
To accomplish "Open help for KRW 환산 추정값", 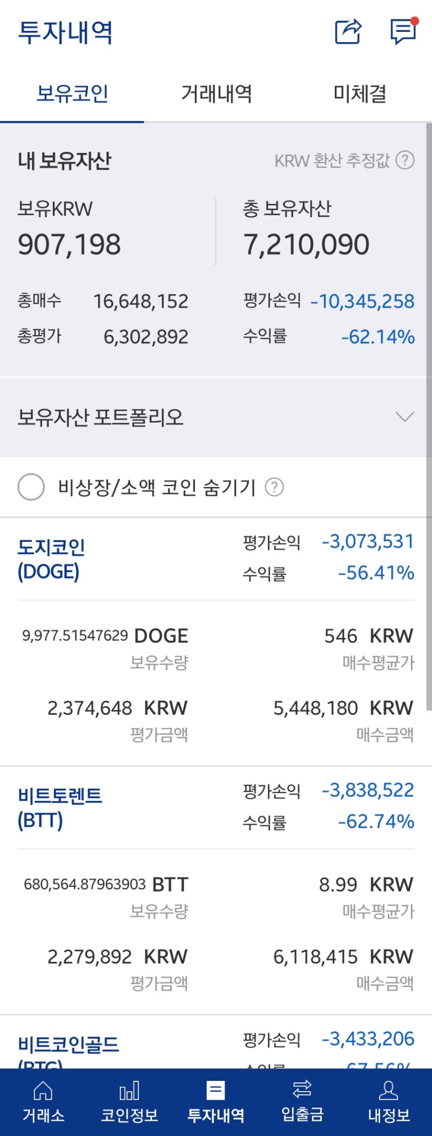I will click(405, 160).
